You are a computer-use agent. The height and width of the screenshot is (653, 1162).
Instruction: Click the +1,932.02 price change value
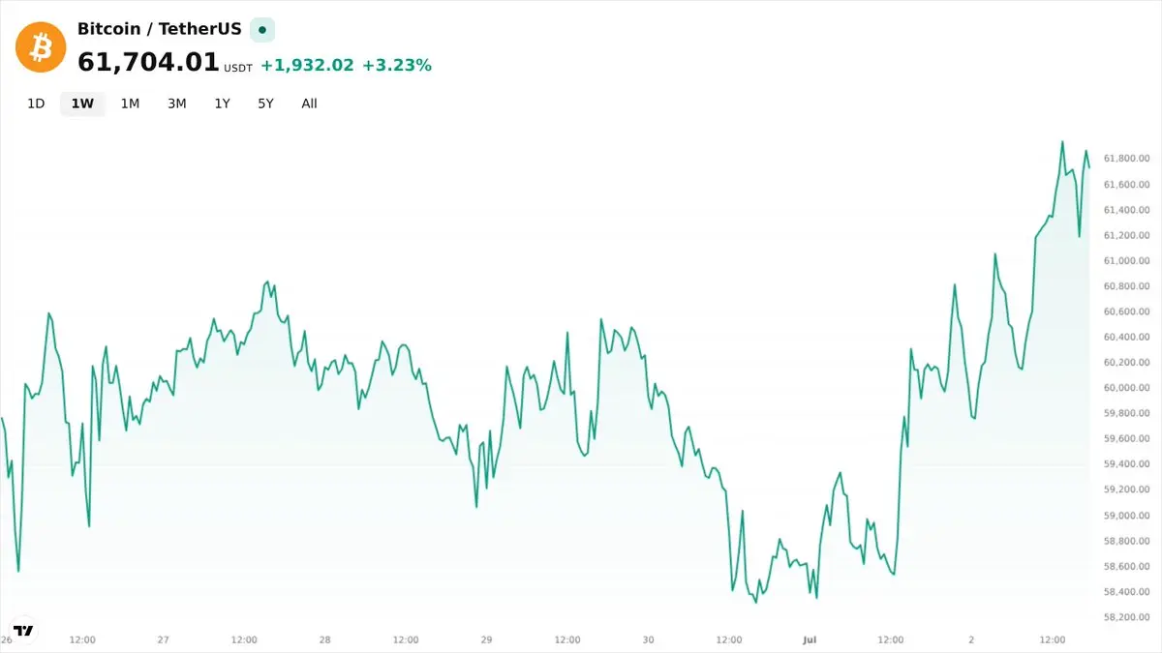point(307,65)
